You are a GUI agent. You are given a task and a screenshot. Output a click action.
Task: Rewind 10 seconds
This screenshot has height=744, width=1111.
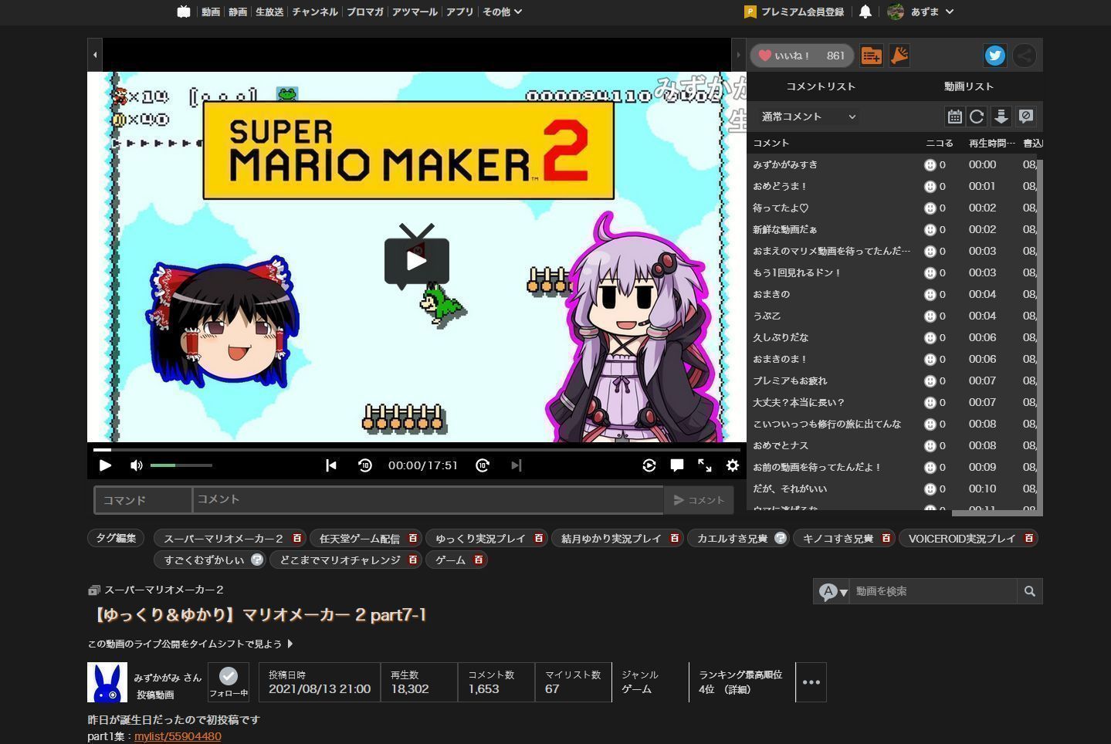click(x=365, y=465)
